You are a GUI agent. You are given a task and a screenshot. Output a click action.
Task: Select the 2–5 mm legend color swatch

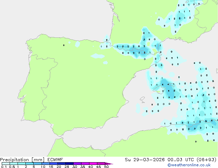[30, 164]
